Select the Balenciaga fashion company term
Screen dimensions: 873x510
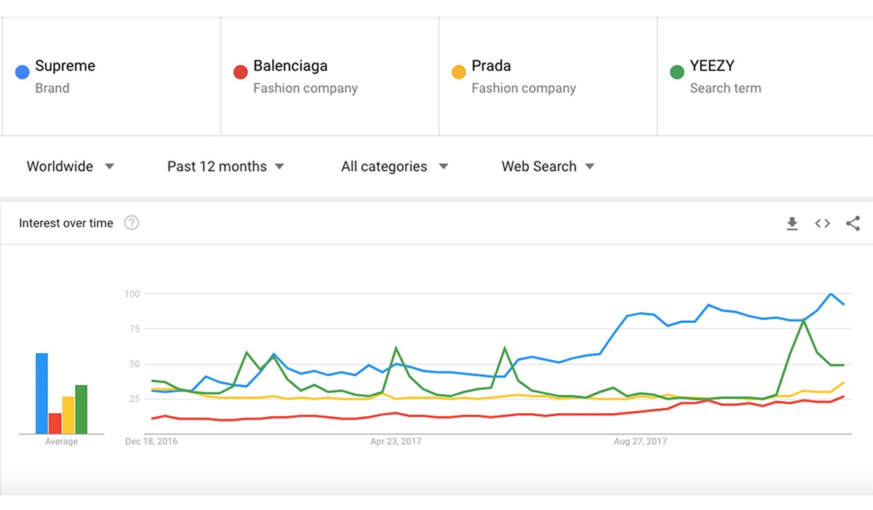(329, 76)
